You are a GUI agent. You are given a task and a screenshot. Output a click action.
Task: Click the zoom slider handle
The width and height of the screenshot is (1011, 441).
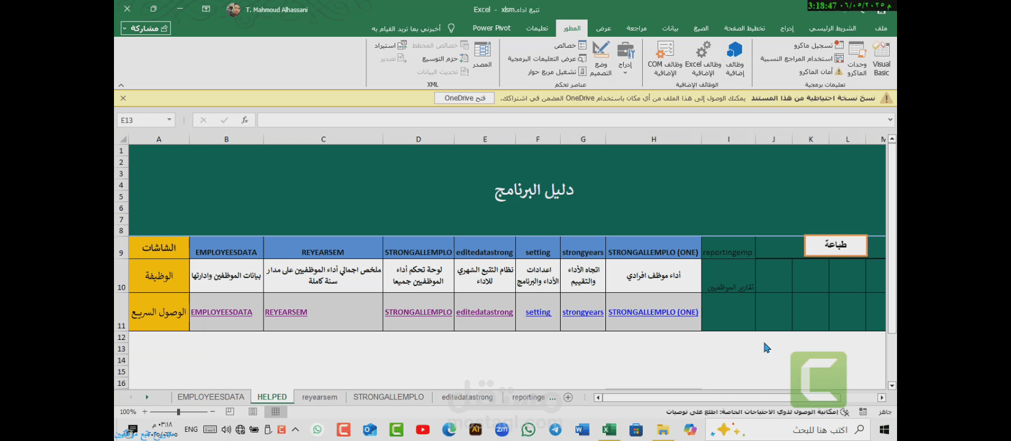tap(178, 412)
